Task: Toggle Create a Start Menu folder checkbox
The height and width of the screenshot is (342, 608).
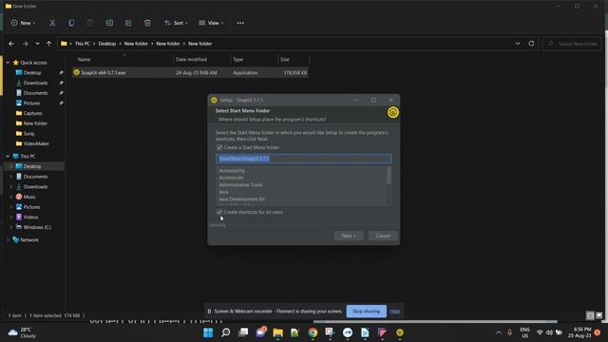Action: point(219,147)
